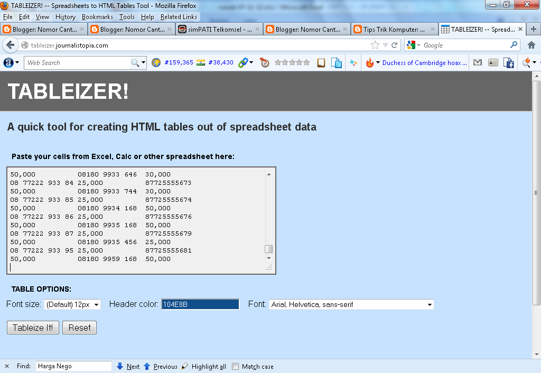The image size is (541, 373).
Task: Click the Alexa traffic rank globe icon
Action: [x=155, y=62]
